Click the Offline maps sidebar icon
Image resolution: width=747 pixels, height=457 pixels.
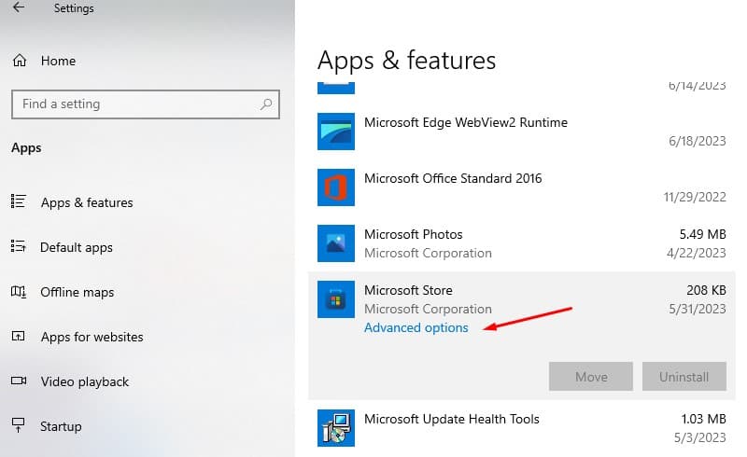tap(19, 291)
